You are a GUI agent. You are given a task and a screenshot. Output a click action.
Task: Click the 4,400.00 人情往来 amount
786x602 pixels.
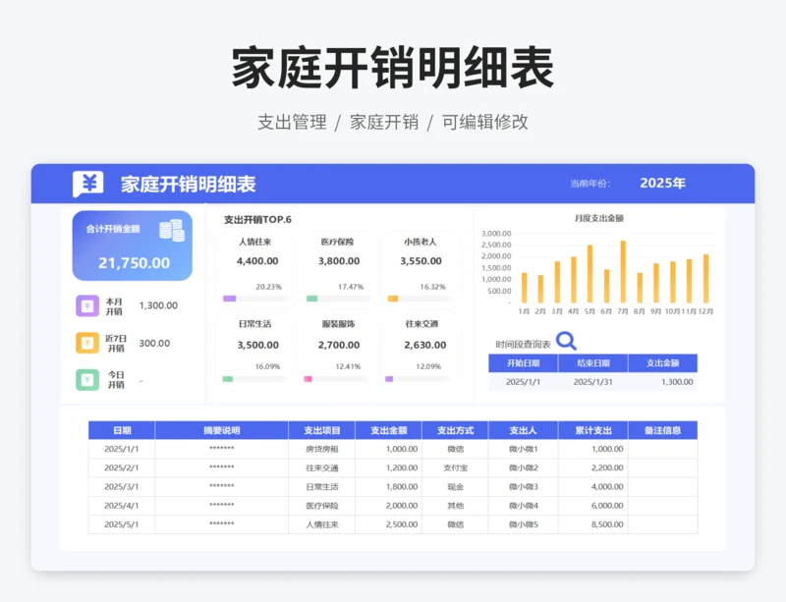pos(257,260)
